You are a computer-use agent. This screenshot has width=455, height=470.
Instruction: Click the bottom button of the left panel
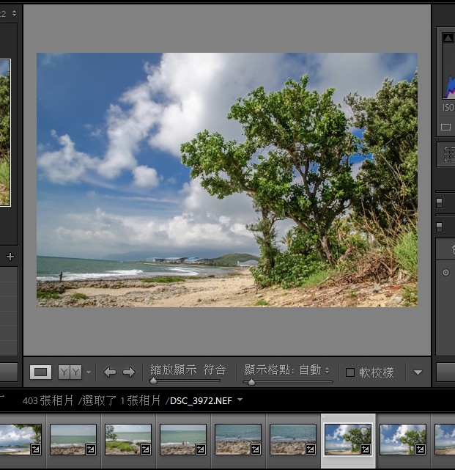pos(9,372)
